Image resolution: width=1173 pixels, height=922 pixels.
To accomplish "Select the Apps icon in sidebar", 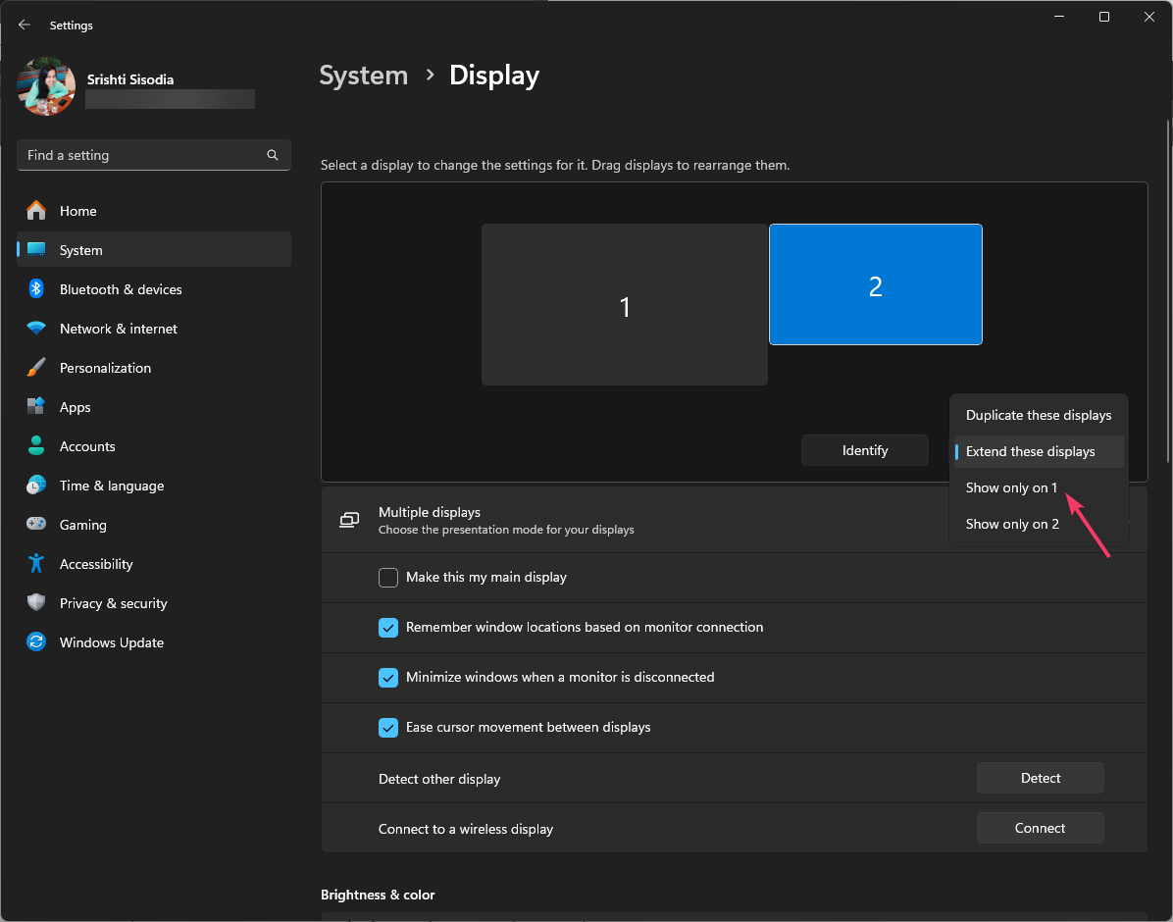I will [x=36, y=407].
